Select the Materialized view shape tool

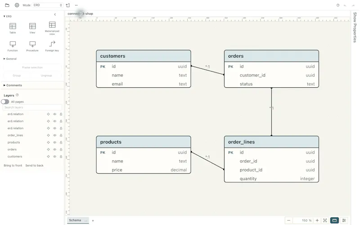click(52, 28)
